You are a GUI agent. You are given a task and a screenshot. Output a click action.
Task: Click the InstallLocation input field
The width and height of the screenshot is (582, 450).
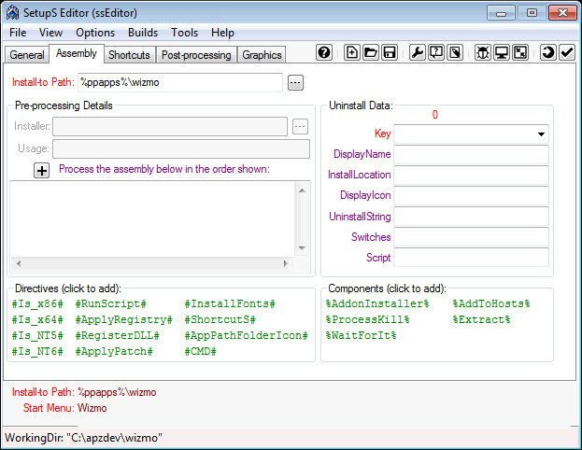pyautogui.click(x=471, y=176)
